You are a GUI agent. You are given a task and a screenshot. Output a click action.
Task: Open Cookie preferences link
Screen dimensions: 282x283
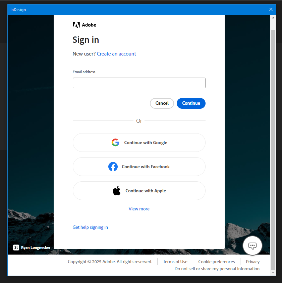(x=217, y=262)
